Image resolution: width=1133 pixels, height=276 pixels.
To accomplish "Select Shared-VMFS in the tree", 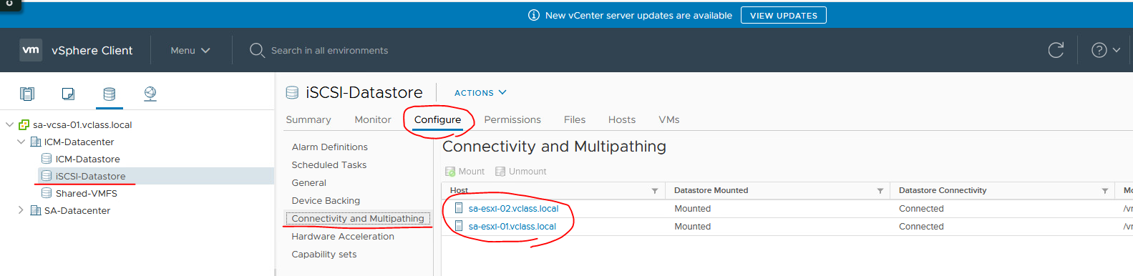I will [x=86, y=193].
